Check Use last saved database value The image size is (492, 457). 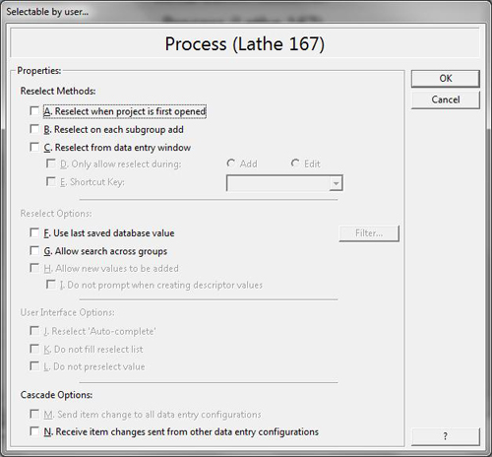click(x=34, y=232)
